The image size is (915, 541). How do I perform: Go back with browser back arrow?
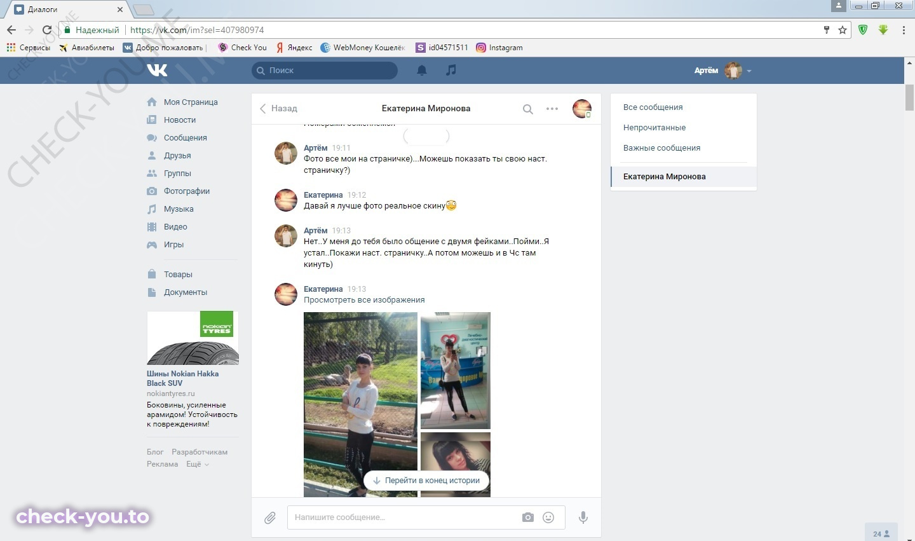(11, 30)
